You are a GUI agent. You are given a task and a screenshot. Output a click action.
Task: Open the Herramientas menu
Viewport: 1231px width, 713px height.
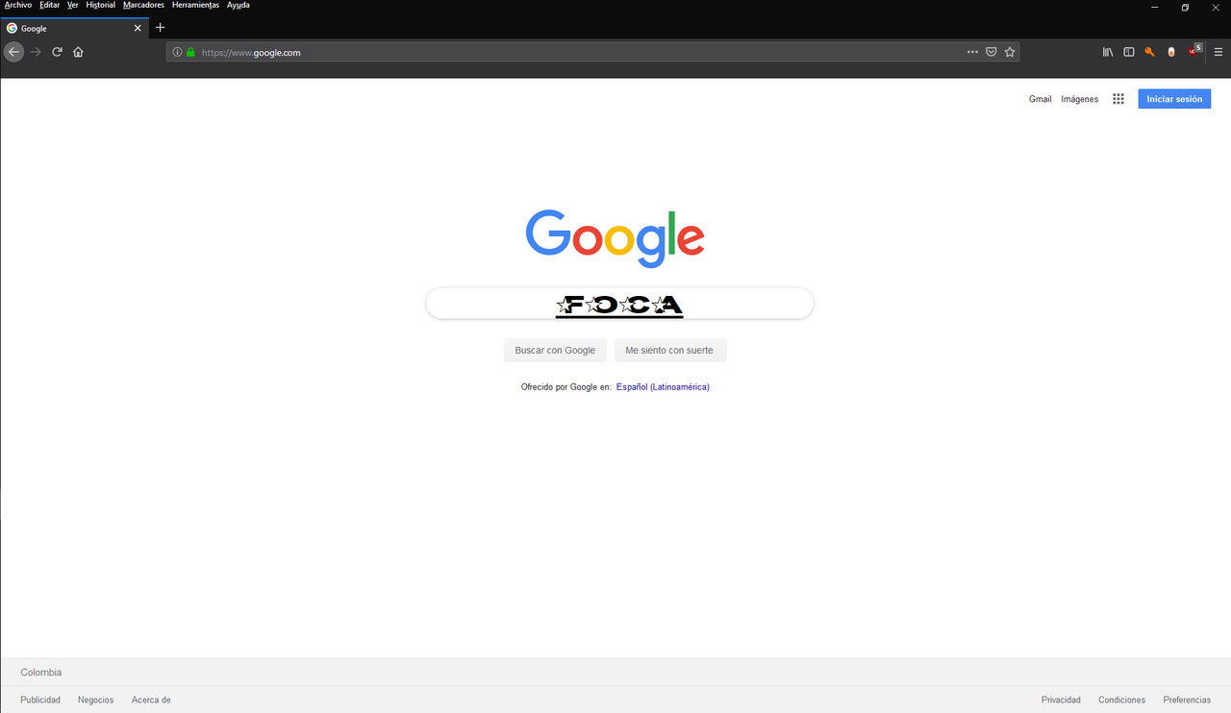click(x=195, y=5)
